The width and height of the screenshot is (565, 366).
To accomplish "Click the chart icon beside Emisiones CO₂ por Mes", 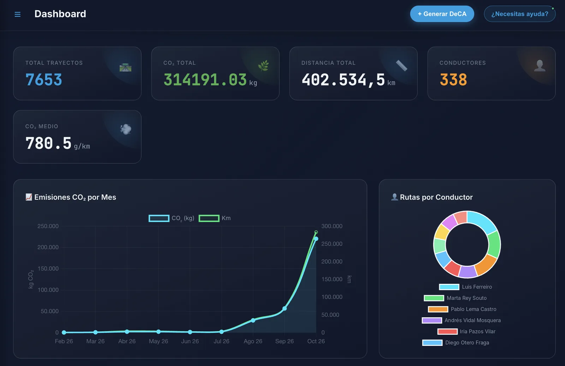I will click(x=29, y=197).
